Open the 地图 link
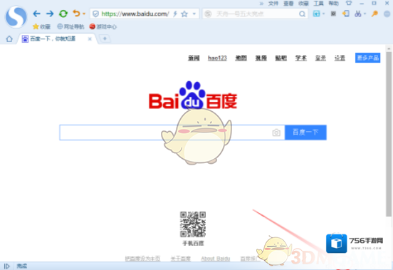The width and height of the screenshot is (393, 270). click(x=241, y=58)
